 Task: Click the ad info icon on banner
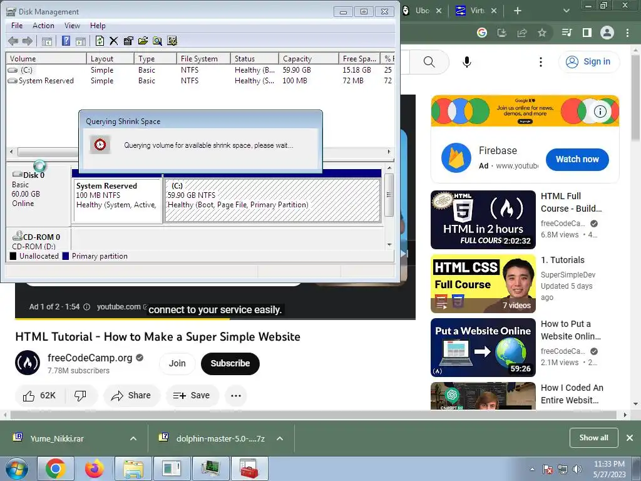pos(600,111)
